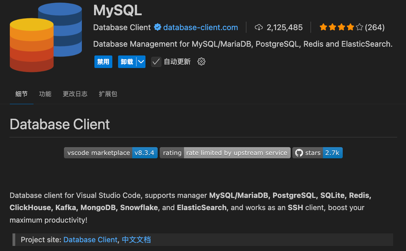Click the MySQL extension title
Screen dimensions: 406x251
[x=117, y=10]
